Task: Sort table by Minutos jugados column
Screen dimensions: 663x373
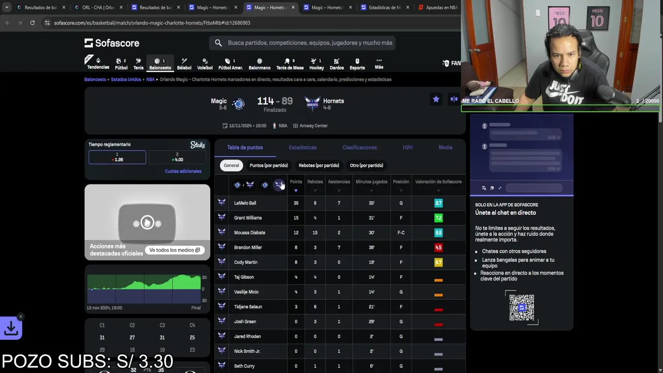Action: click(x=371, y=184)
